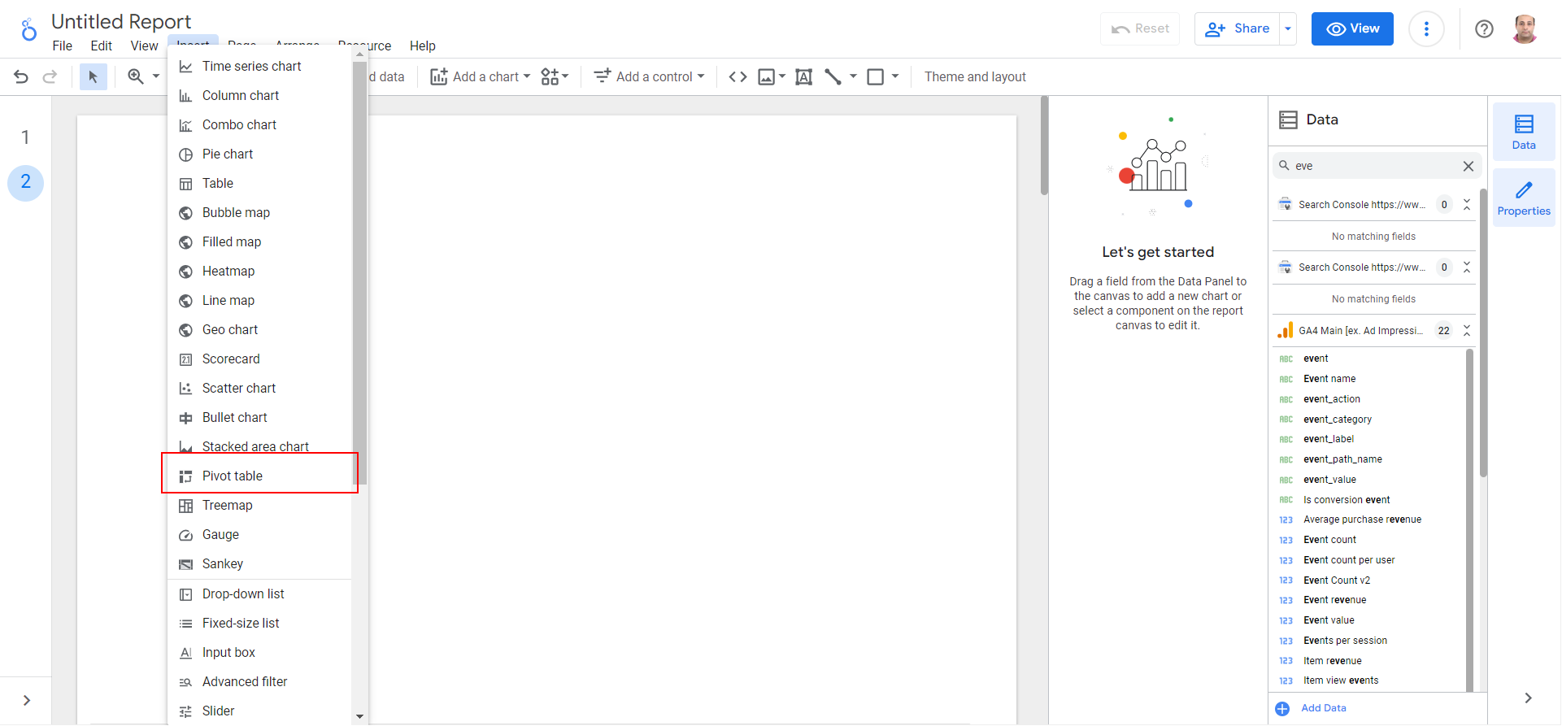This screenshot has width=1562, height=726.
Task: Expand the second Search Console data source
Action: tap(1467, 267)
